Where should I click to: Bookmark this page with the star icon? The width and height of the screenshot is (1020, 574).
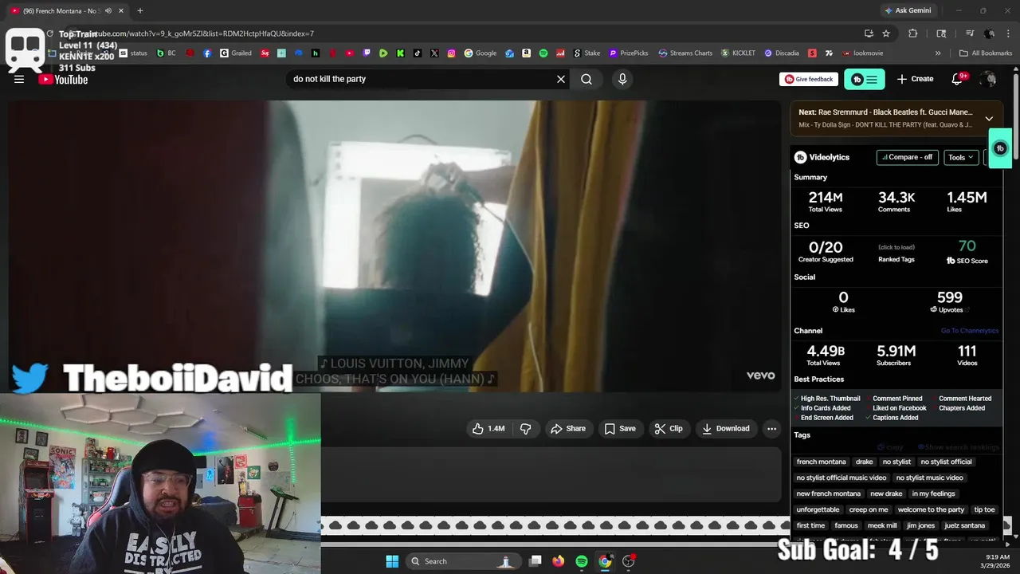point(886,33)
